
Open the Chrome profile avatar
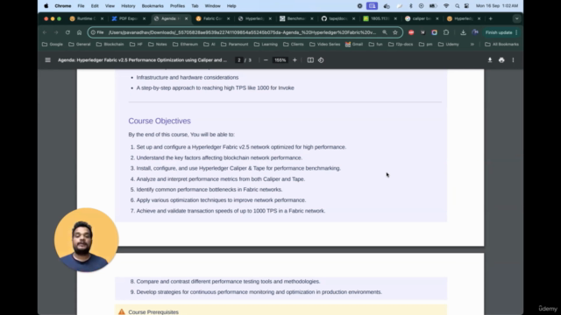pyautogui.click(x=475, y=32)
